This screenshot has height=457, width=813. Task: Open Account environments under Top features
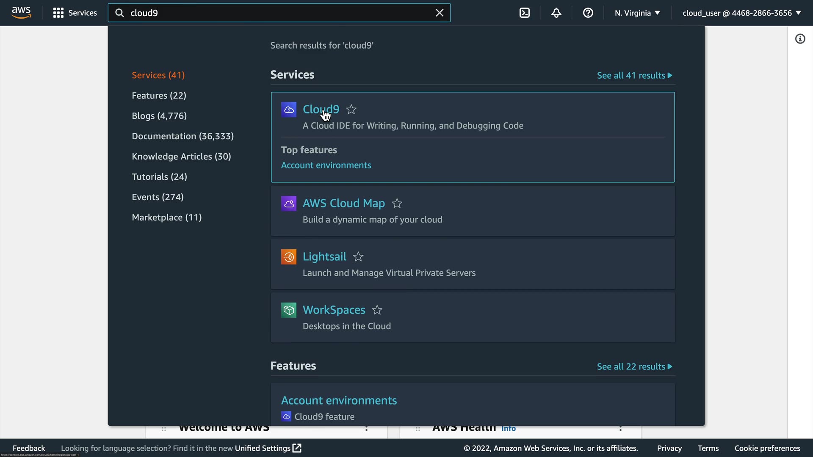pos(326,165)
